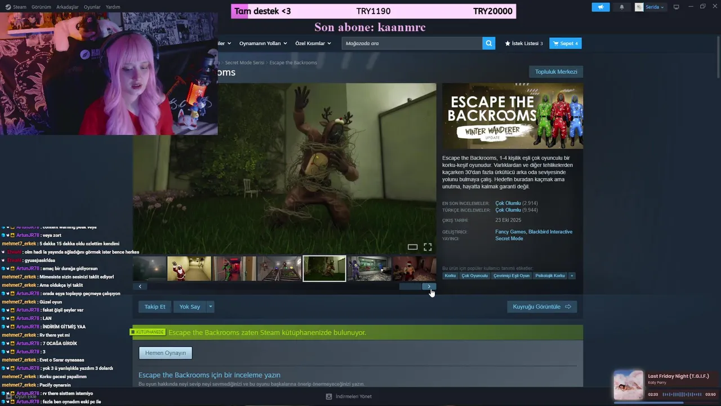
Task: Select the Çevrimiçi Eşli Oyun tag
Action: point(511,276)
